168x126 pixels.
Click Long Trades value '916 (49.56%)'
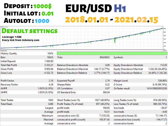[x=160, y=100]
